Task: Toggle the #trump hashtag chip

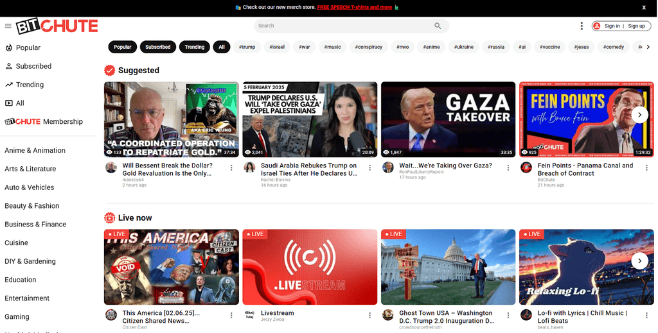Action: [247, 47]
